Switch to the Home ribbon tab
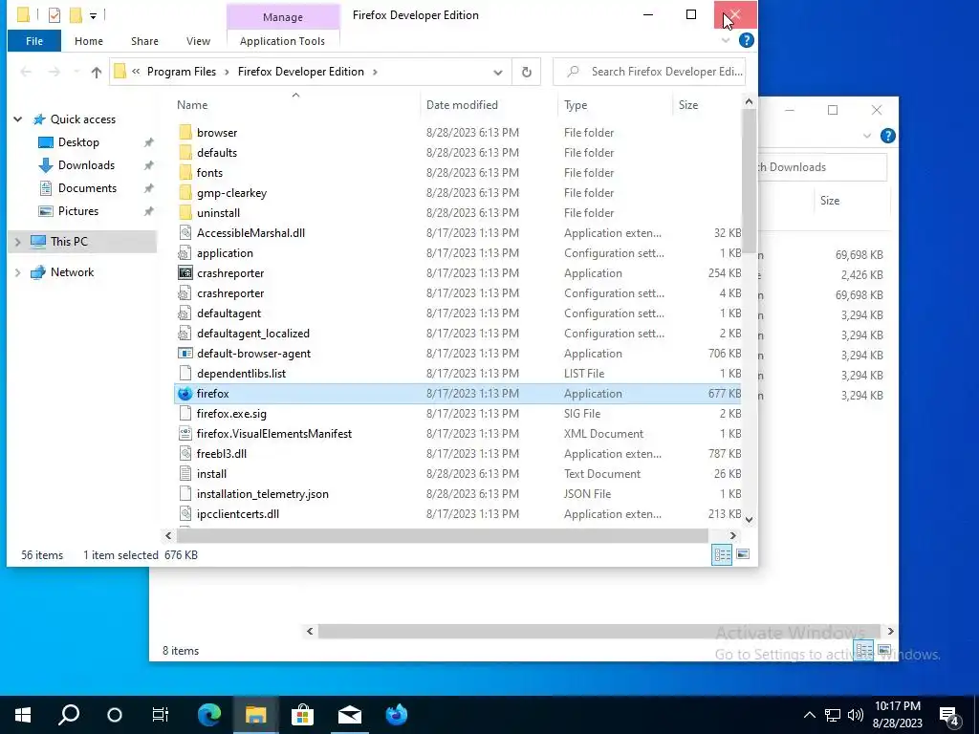The image size is (979, 734). click(89, 41)
